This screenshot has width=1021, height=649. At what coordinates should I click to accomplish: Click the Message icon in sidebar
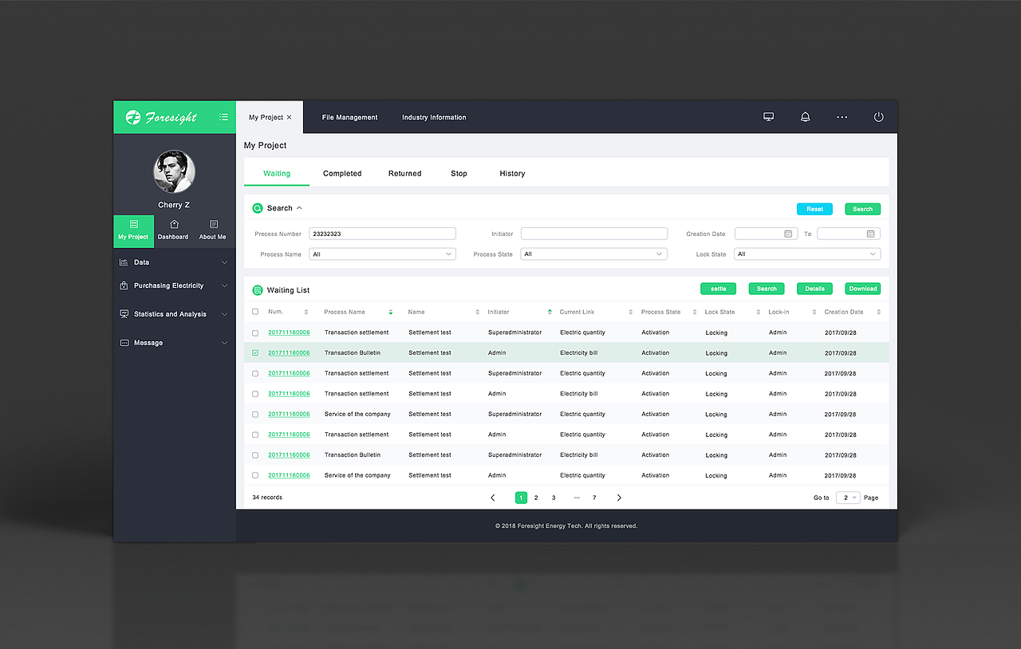pos(124,343)
